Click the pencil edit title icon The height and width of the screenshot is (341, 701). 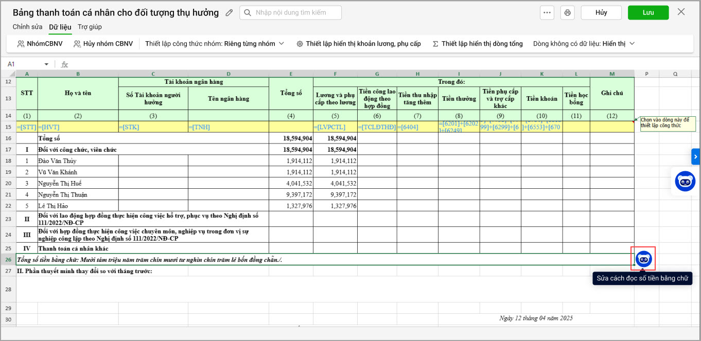point(230,13)
